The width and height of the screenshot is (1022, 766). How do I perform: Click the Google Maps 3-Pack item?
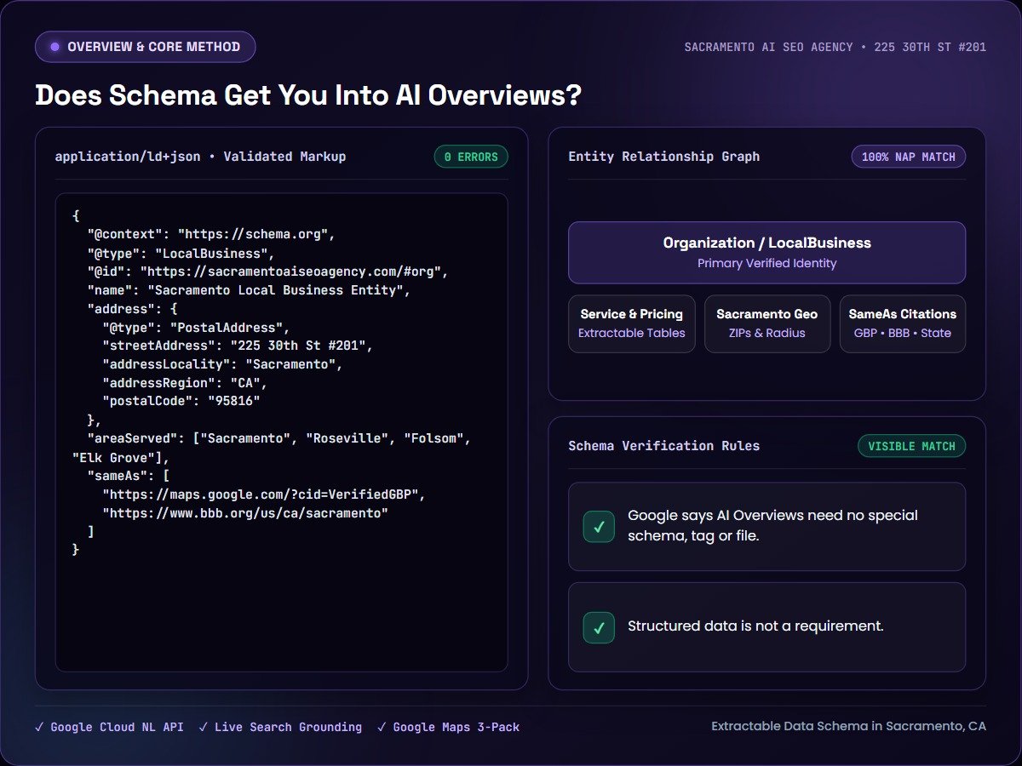[448, 727]
